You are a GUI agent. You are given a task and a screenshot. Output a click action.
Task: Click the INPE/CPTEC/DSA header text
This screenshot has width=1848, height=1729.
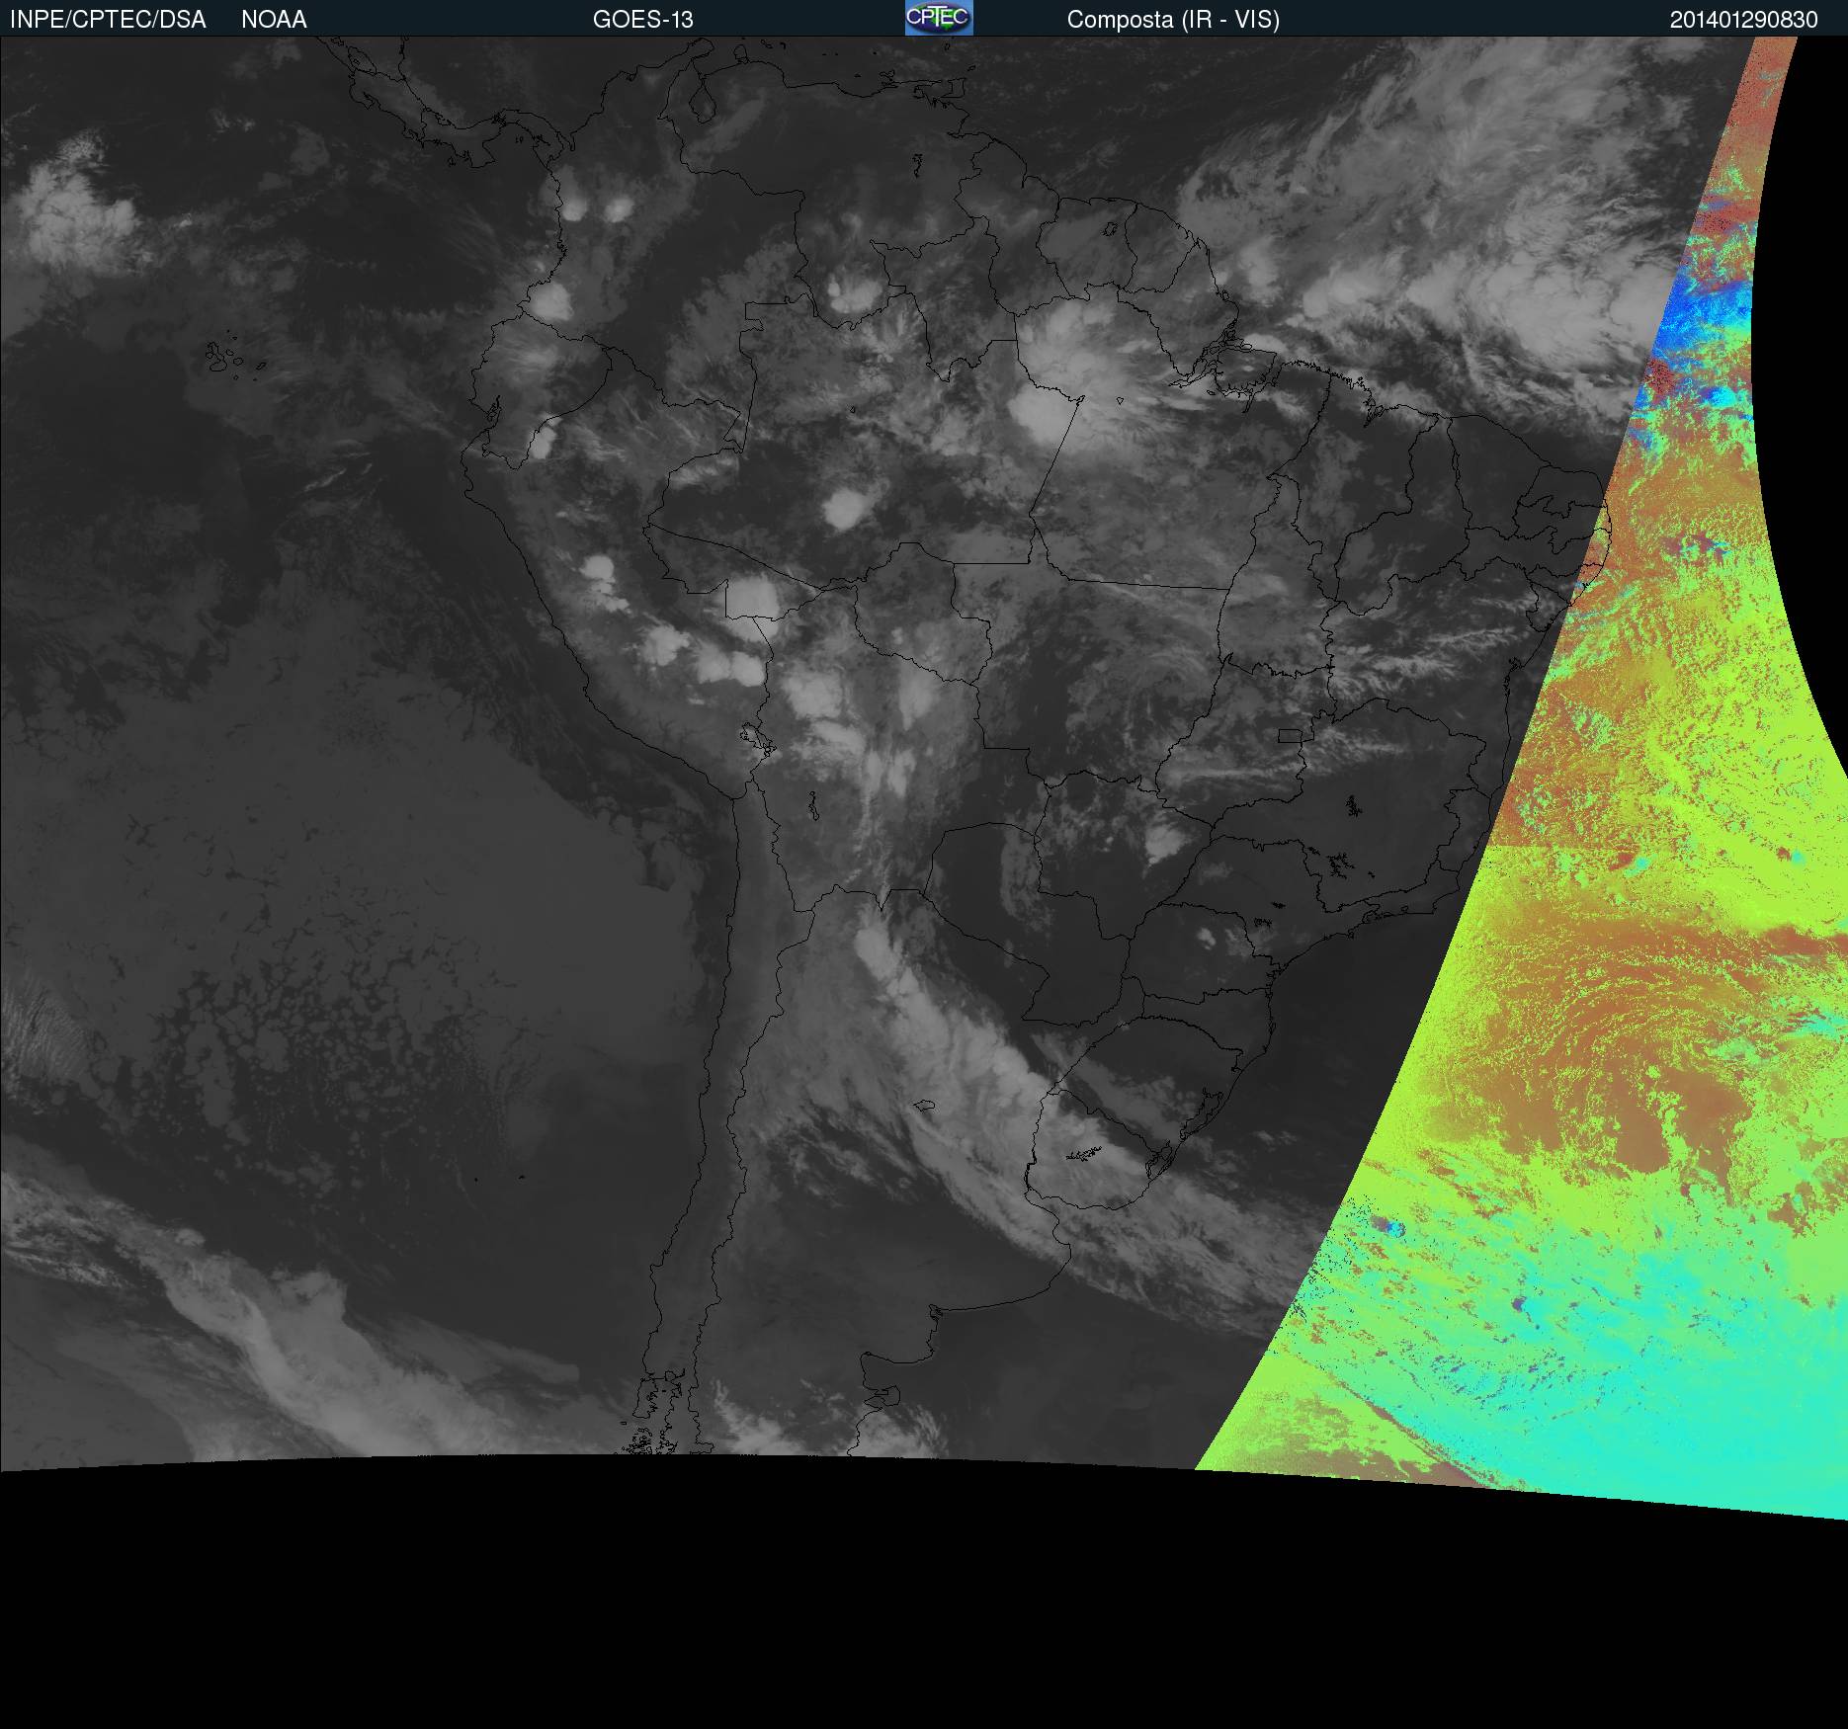pyautogui.click(x=108, y=20)
